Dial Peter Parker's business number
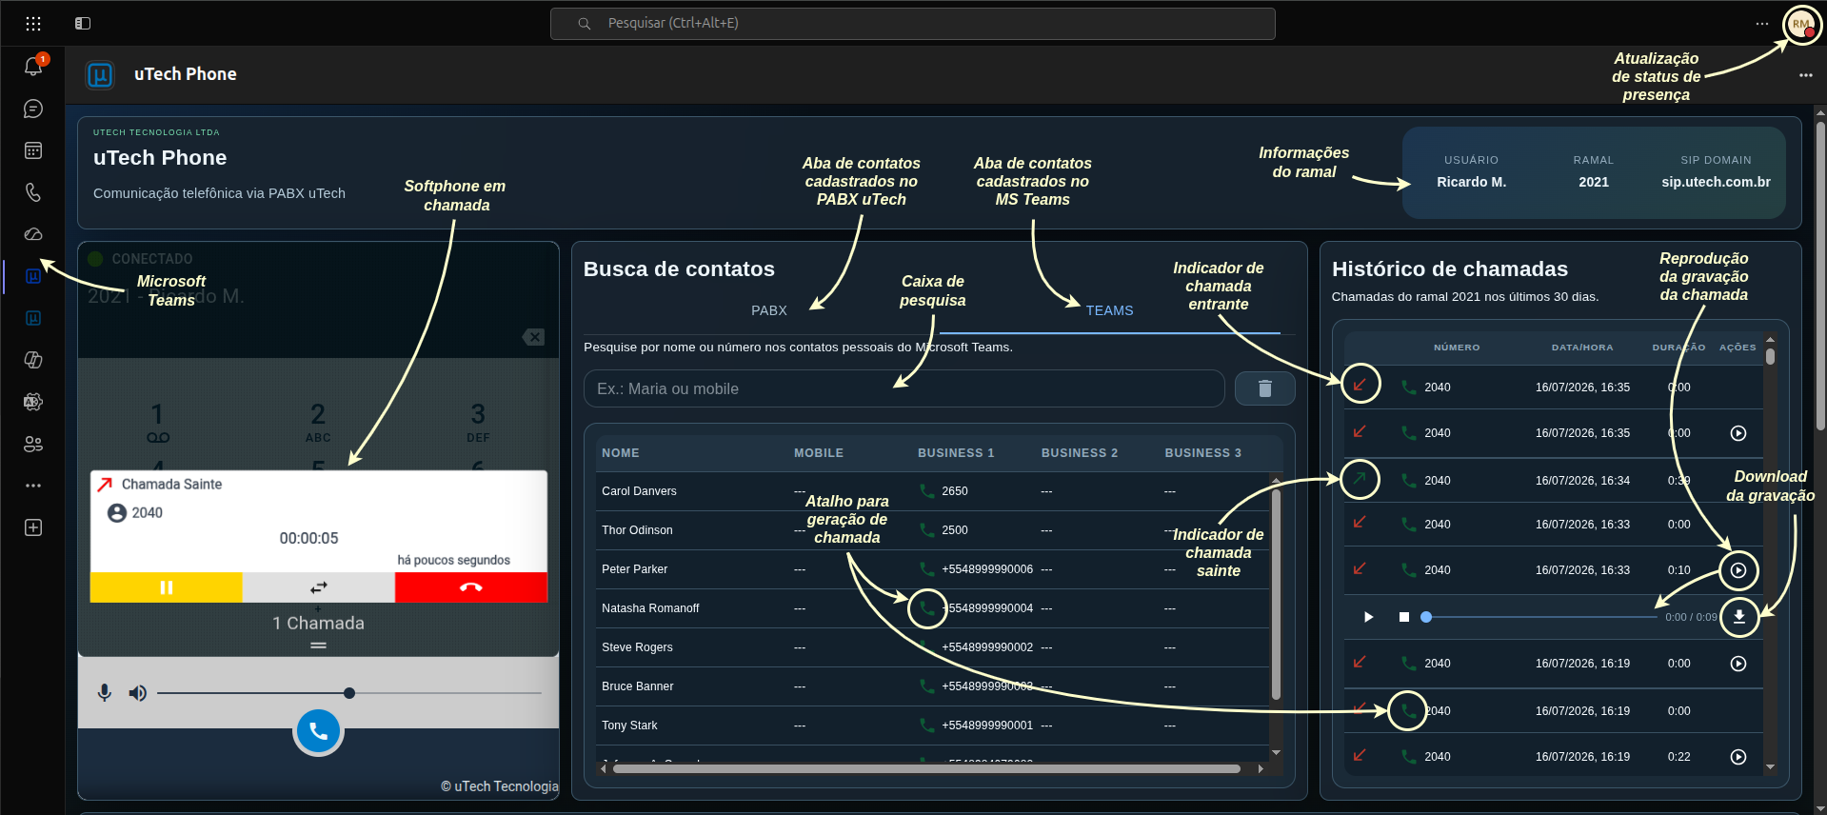The height and width of the screenshot is (815, 1827). coord(926,569)
